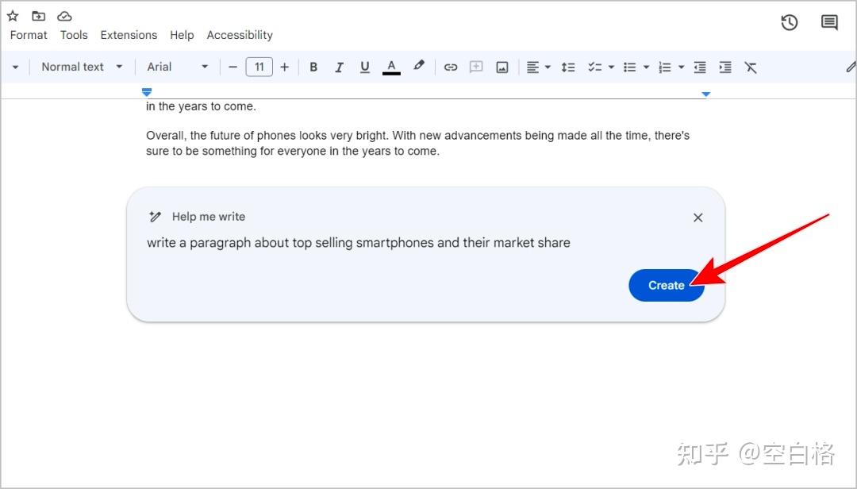Decrease font size with minus button
This screenshot has height=489, width=857.
coord(233,67)
